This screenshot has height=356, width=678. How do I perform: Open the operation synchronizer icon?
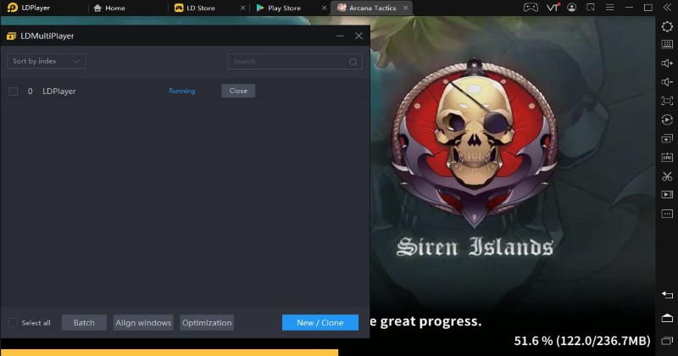point(667,120)
